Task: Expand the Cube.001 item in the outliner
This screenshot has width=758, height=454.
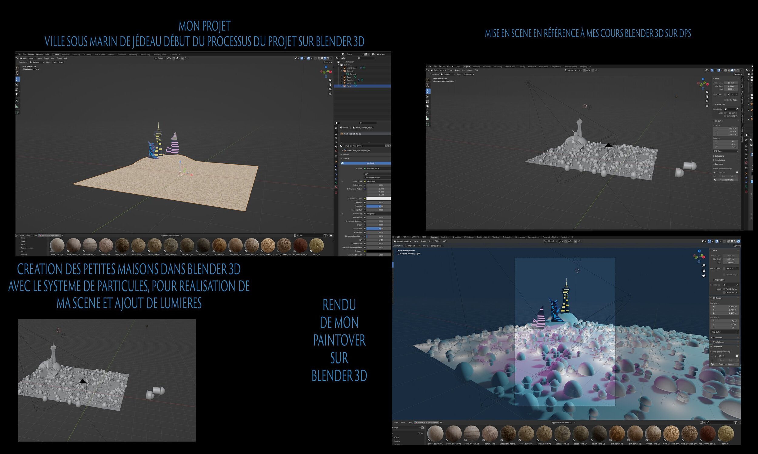Action: coord(341,80)
